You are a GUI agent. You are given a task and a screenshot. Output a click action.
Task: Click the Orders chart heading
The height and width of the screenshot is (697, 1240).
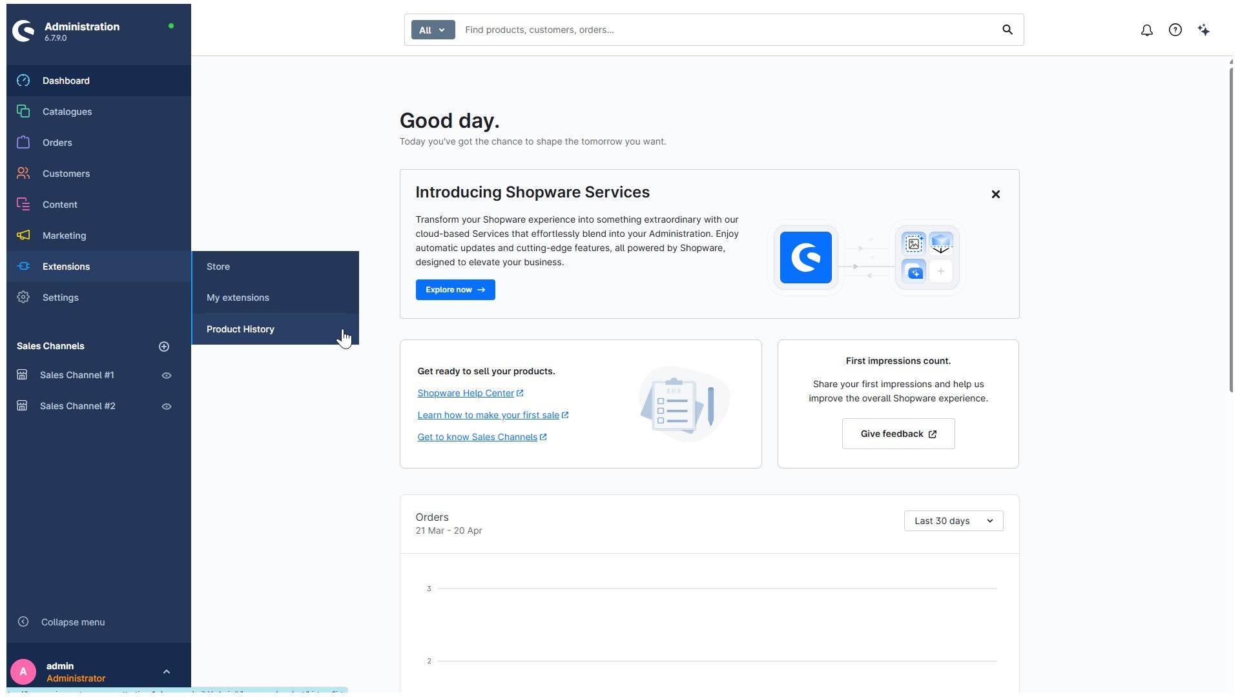[432, 517]
